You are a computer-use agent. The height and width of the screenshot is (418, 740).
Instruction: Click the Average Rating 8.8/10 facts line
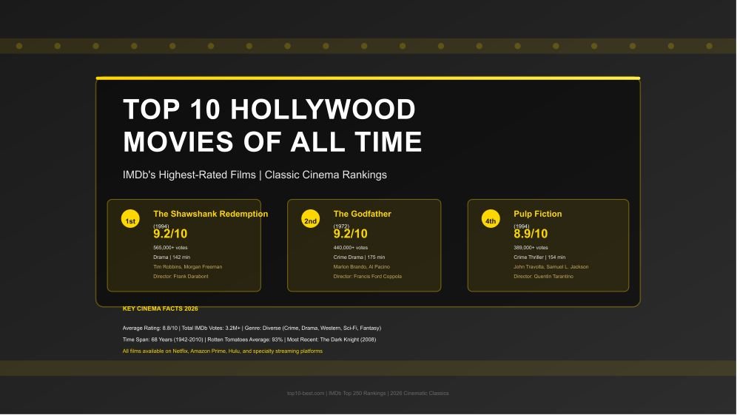253,329
